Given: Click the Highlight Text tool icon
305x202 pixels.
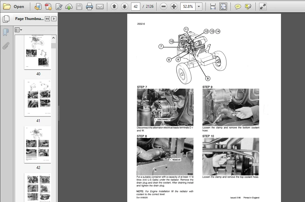Looking at the screenshot, I should click(x=248, y=7).
